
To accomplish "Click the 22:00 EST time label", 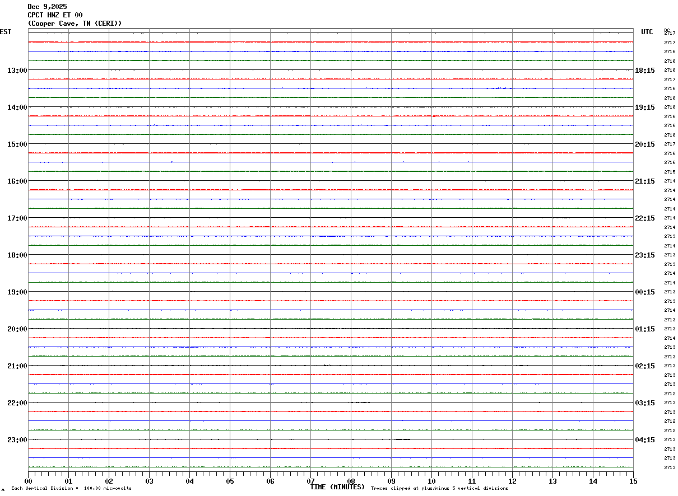I will point(17,403).
